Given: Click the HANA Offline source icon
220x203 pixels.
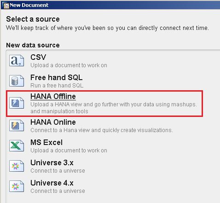Looking at the screenshot, I should click(x=17, y=103).
